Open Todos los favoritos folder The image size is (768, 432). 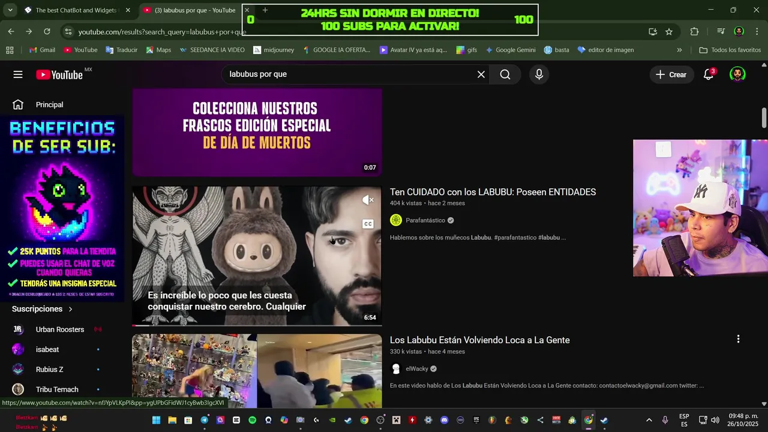730,50
